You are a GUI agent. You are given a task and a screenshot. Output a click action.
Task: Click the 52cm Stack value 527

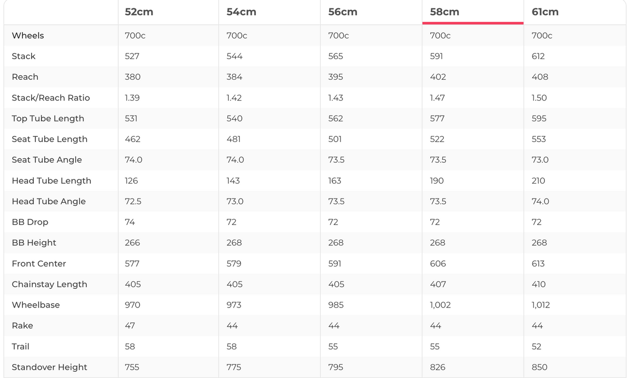(x=132, y=56)
